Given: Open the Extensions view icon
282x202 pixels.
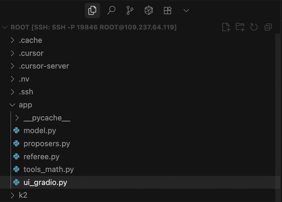Looking at the screenshot, I should [167, 11].
